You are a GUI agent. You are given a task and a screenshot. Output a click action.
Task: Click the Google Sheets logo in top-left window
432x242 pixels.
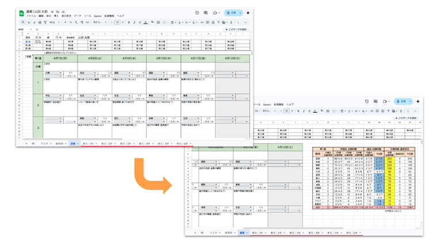pos(21,13)
